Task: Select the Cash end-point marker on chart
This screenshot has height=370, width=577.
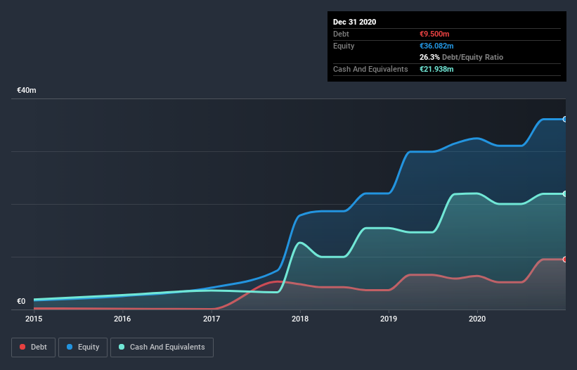Action: pyautogui.click(x=565, y=193)
